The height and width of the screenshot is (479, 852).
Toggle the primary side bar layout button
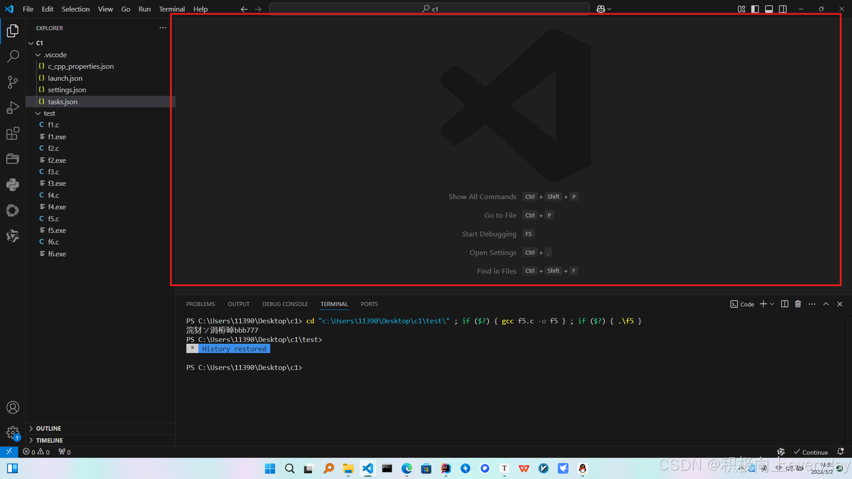coord(755,9)
